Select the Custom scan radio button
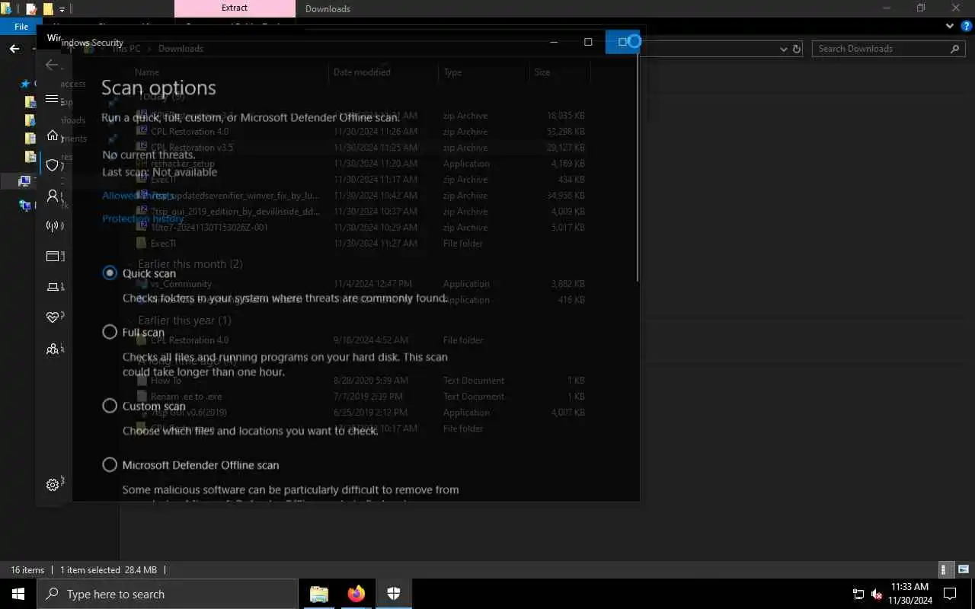This screenshot has width=975, height=609. click(110, 406)
